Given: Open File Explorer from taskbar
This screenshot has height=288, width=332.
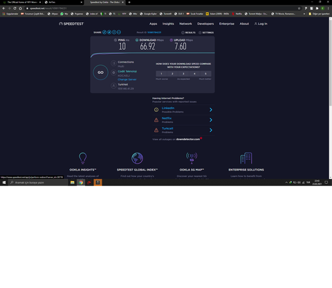Looking at the screenshot, I should pos(73,182).
